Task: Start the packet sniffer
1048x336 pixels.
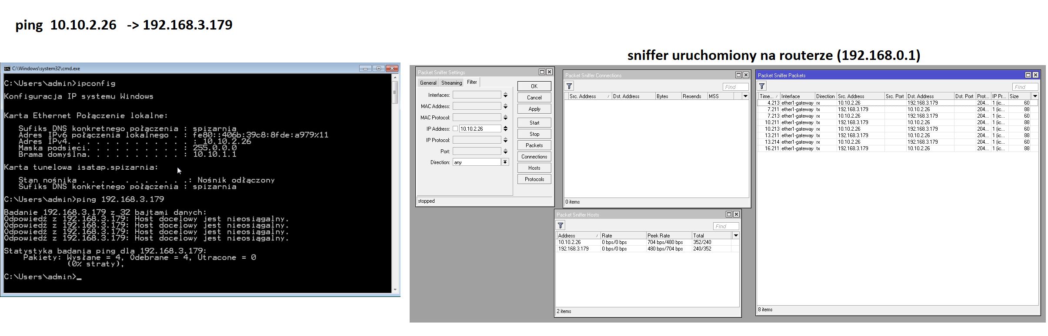Action: [x=534, y=122]
